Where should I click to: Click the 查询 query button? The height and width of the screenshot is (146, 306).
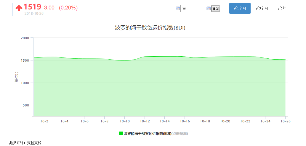coord(215,9)
